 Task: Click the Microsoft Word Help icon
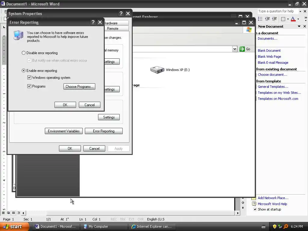254,204
